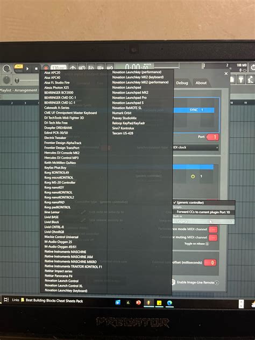Toggle the PAT/SONG mode switch

tap(19, 68)
